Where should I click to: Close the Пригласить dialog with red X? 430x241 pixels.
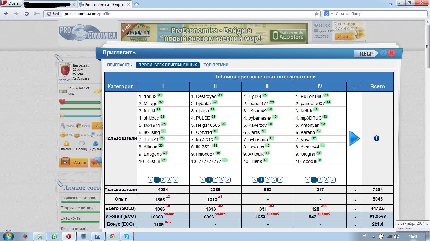[x=392, y=53]
